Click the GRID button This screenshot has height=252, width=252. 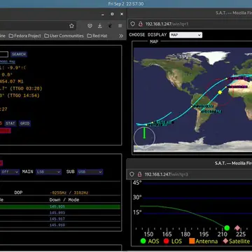coord(24,123)
